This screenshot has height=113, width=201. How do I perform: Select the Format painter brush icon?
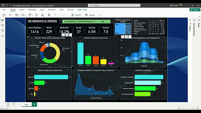pos(10,15)
